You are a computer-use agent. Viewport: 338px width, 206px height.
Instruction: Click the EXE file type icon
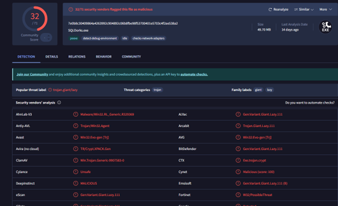click(x=325, y=27)
